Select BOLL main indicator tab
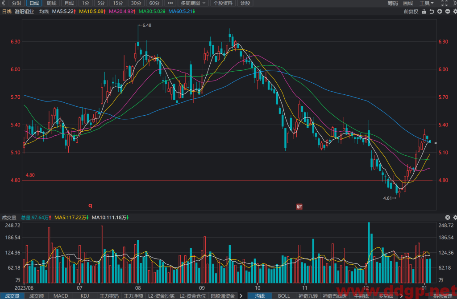 point(284,296)
